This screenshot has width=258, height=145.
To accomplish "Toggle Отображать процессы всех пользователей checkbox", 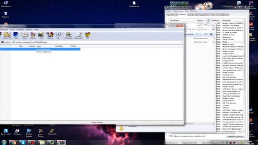I will pyautogui.click(x=170, y=136).
